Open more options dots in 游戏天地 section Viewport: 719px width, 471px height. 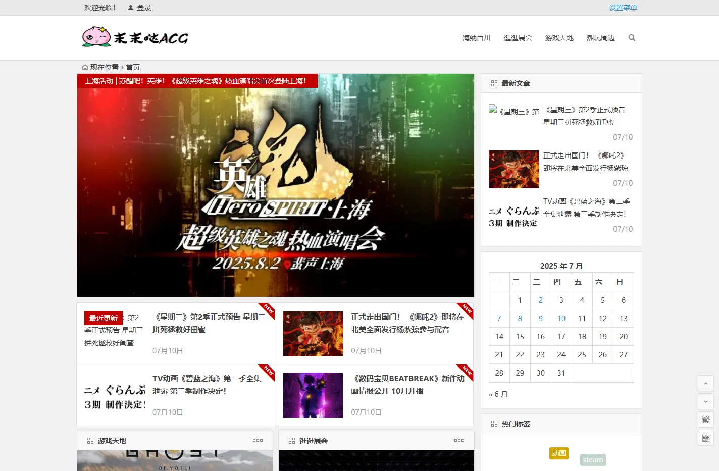(x=258, y=441)
